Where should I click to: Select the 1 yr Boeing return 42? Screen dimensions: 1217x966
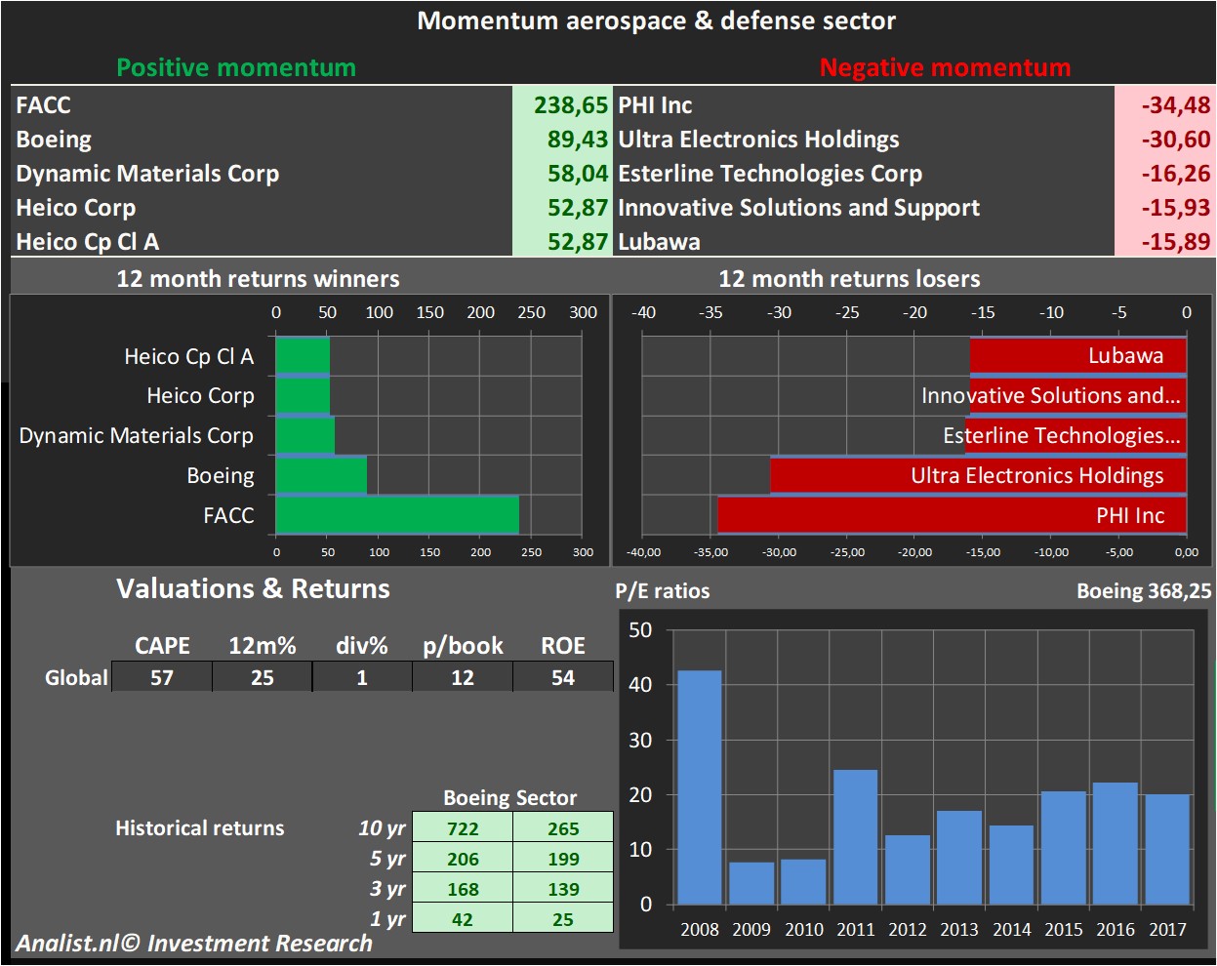click(x=463, y=919)
